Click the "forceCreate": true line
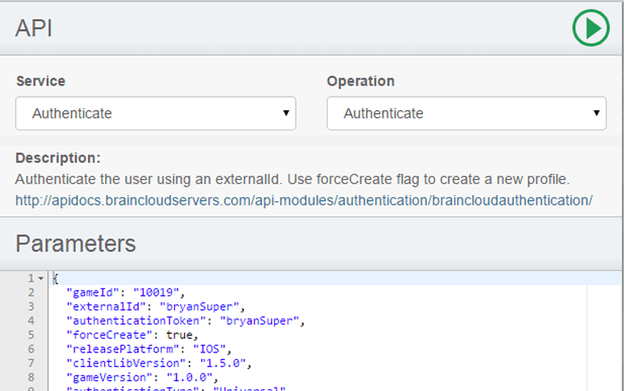Image resolution: width=624 pixels, height=391 pixels. coord(132,335)
